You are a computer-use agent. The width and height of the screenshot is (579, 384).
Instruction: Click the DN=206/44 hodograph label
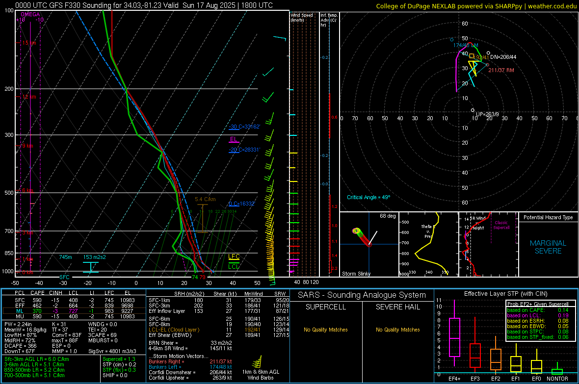(503, 57)
